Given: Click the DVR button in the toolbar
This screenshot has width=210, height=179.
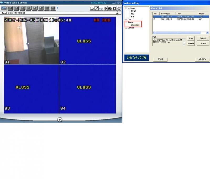Looking at the screenshot, I should coord(3,8).
